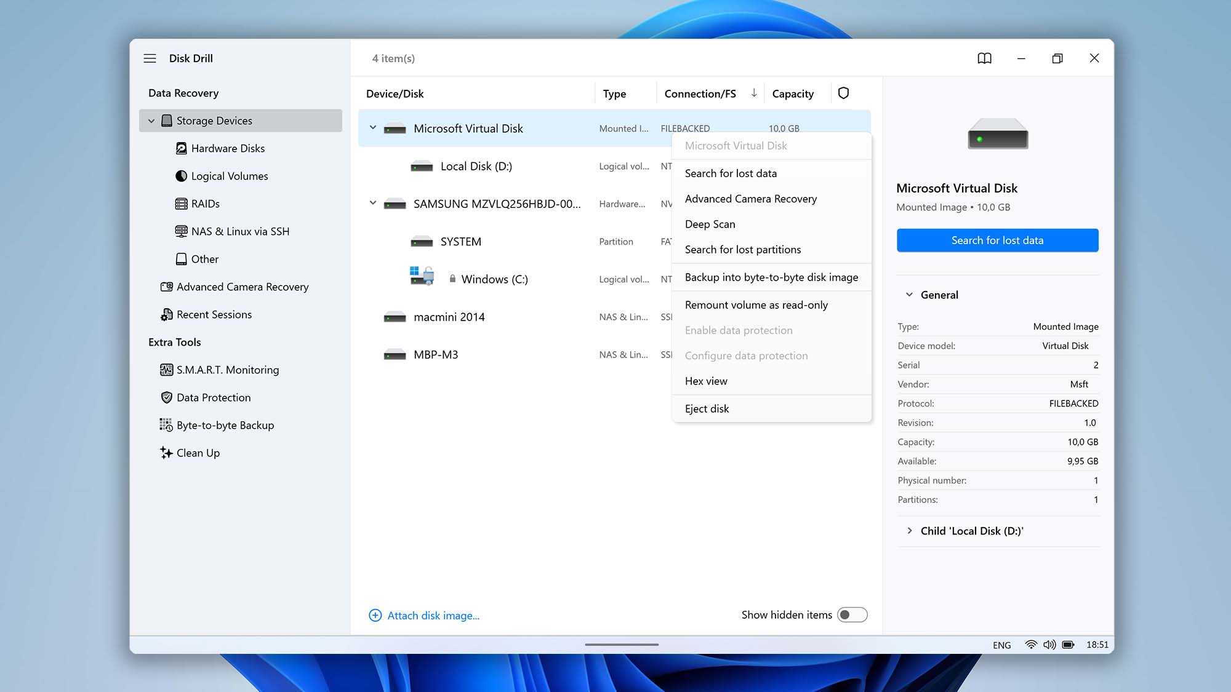Click the Logical Volumes pie icon
The height and width of the screenshot is (692, 1231).
tap(182, 176)
